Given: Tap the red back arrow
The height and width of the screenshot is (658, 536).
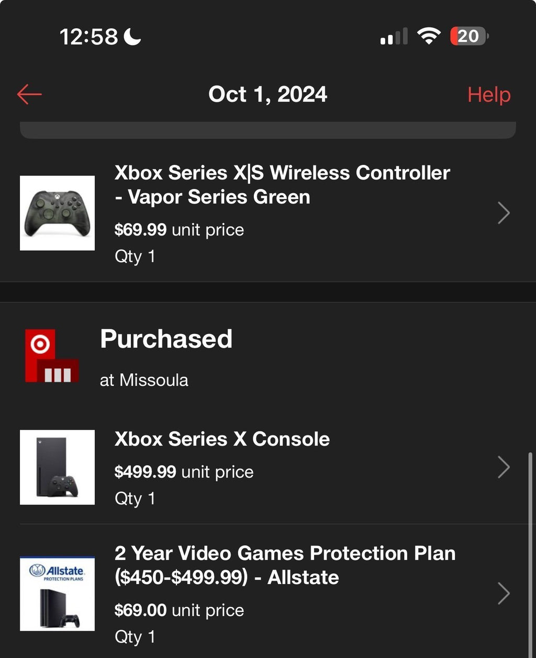Looking at the screenshot, I should point(29,94).
